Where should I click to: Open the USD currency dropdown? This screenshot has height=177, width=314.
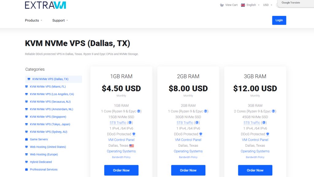(267, 5)
